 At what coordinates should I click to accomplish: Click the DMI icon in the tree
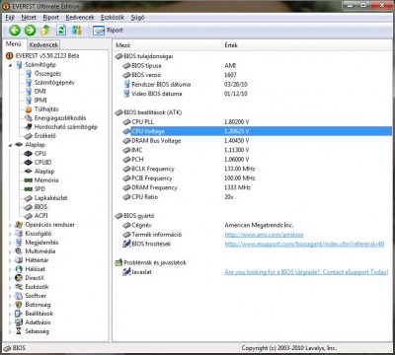(29, 92)
